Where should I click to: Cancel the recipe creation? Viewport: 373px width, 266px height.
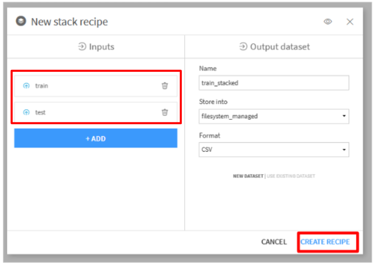point(274,242)
